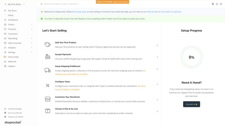Expand the Settings submenu chevron
The image size is (225, 126).
pyautogui.click(x=31, y=52)
